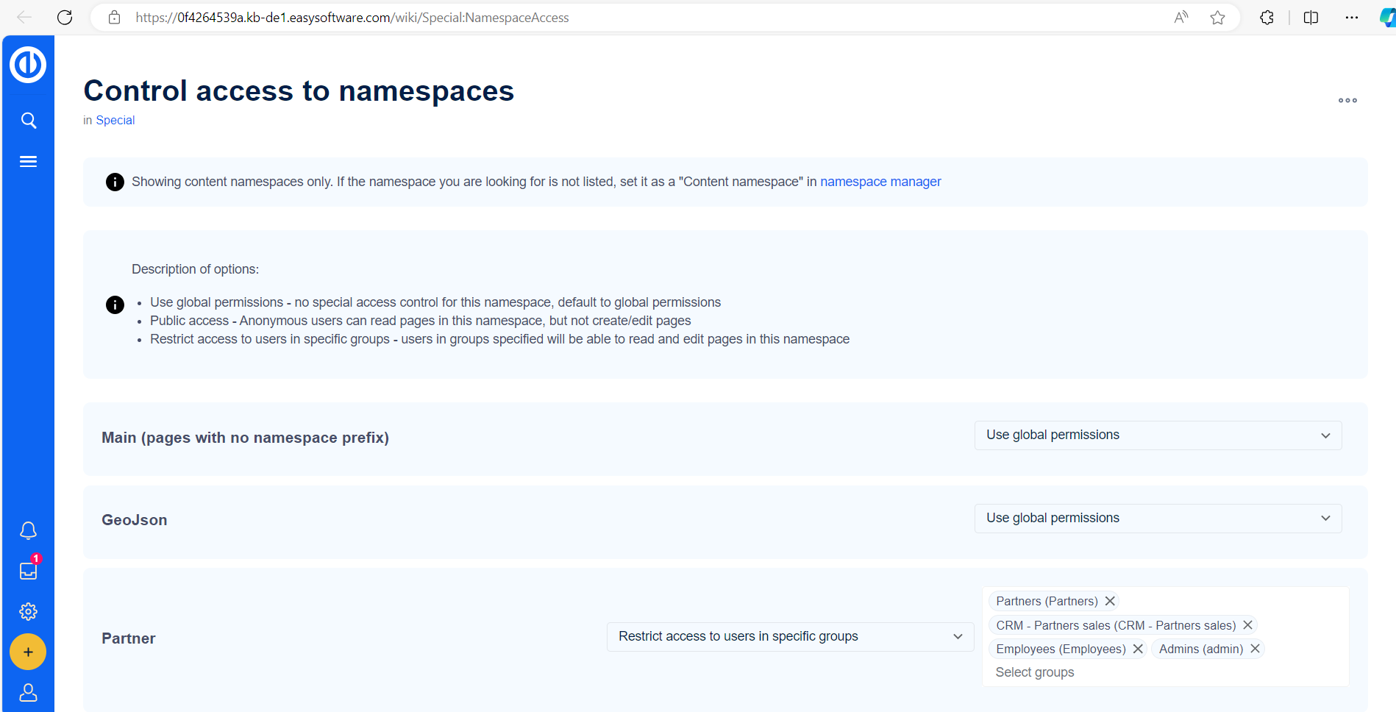
Task: Follow the Special breadcrumb link
Action: coord(115,121)
